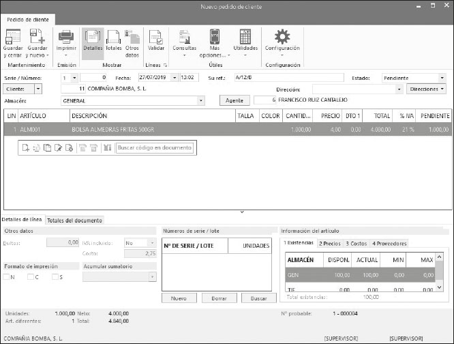Screen dimensions: 454x344
Task: Select the 2 Precios tab
Action: pos(330,243)
